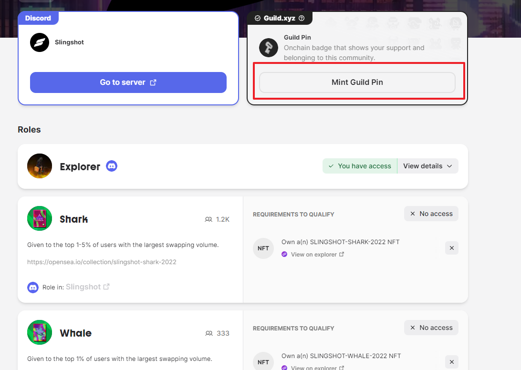Click NFT badge for SLINGSHOT-SHARK-2022
521x370 pixels.
pyautogui.click(x=263, y=248)
